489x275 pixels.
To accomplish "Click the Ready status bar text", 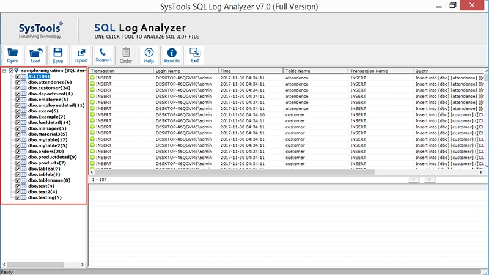I will click(x=7, y=272).
